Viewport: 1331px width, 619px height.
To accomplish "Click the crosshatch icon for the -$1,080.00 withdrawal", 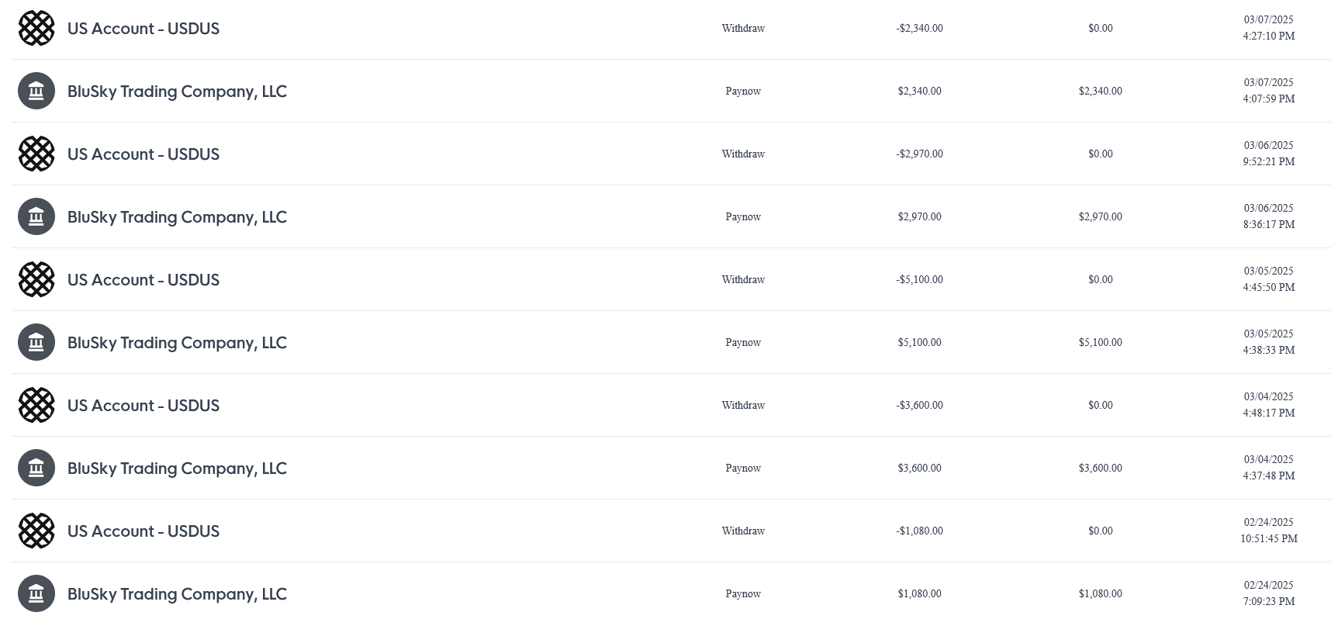I will click(36, 531).
